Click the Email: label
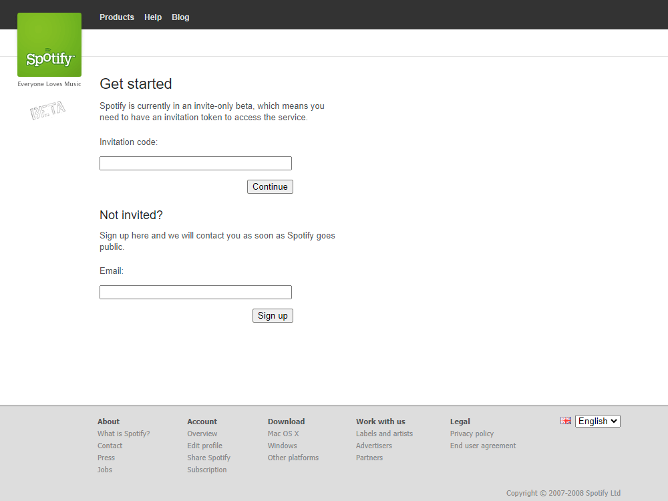 coord(112,271)
